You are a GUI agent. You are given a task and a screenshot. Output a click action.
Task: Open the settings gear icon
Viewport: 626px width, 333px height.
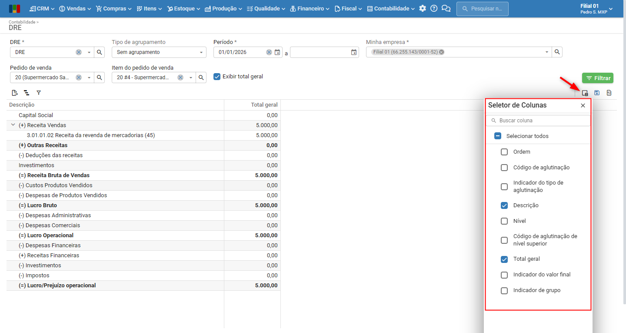[x=423, y=8]
